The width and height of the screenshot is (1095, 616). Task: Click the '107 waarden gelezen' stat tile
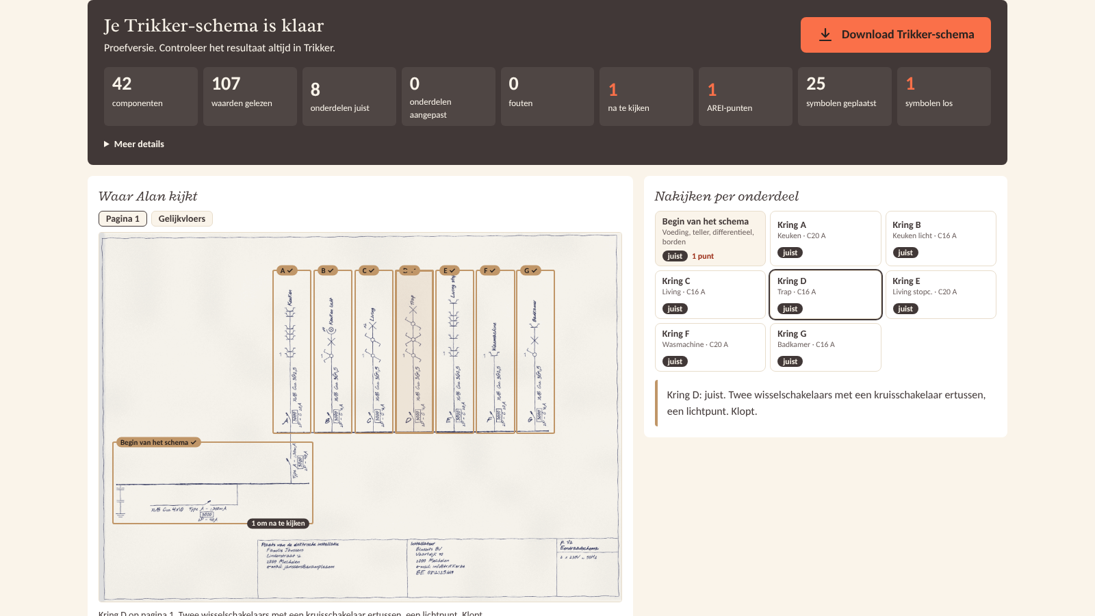click(x=250, y=97)
